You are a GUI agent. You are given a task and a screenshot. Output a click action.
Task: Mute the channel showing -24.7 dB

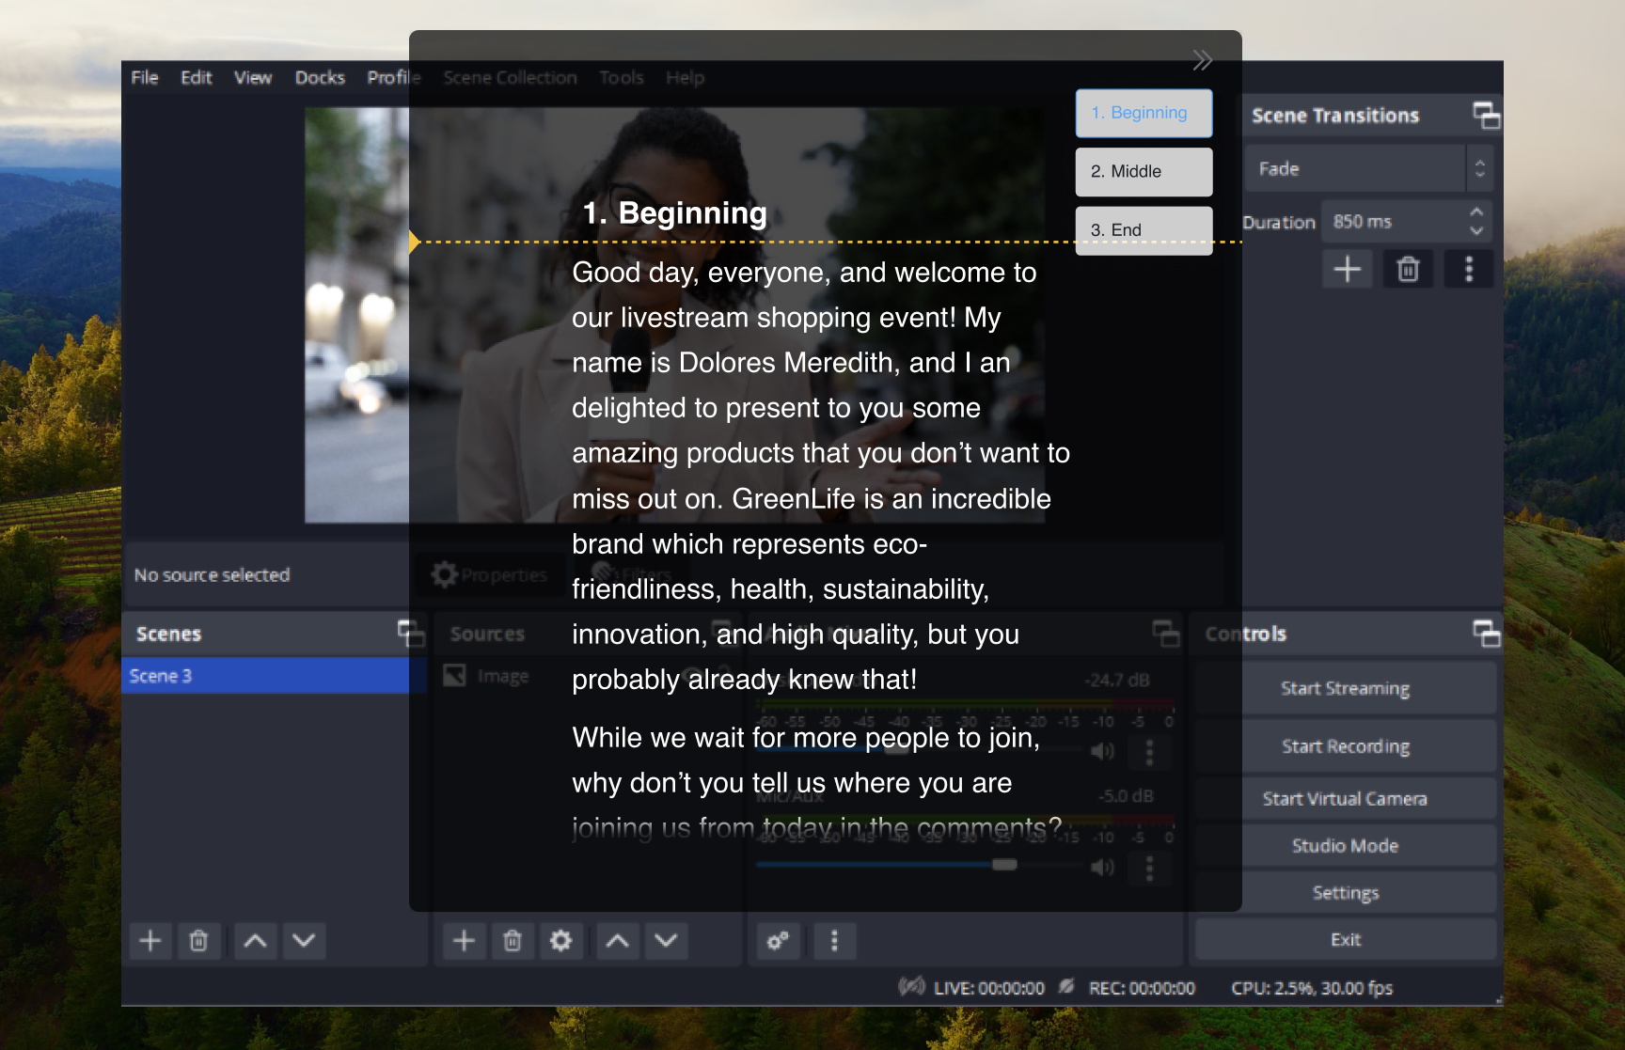coord(1102,751)
